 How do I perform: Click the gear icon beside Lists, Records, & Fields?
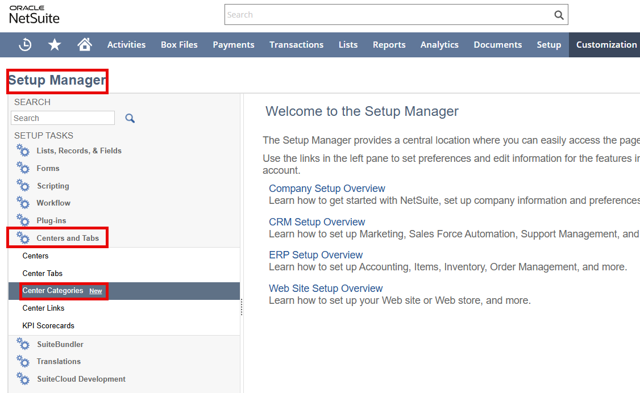tap(23, 150)
